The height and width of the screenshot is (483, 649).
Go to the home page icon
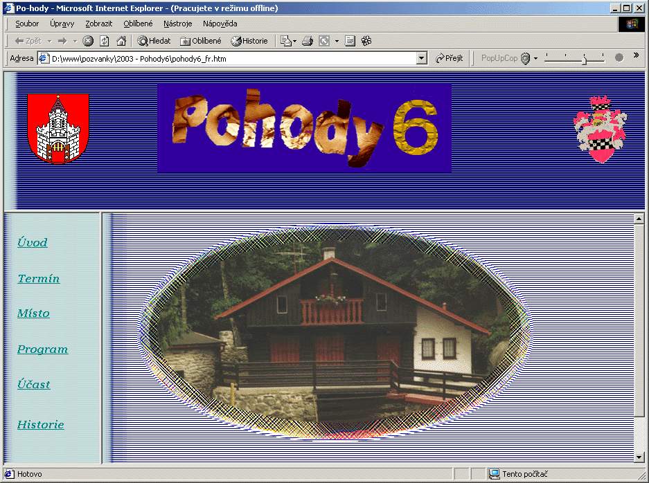(121, 41)
